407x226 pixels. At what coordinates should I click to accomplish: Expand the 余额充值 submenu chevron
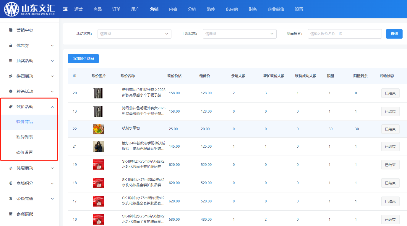coord(52,199)
